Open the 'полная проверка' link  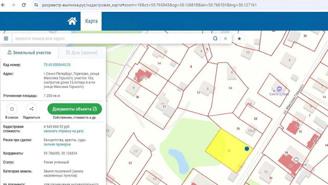[x=57, y=144]
